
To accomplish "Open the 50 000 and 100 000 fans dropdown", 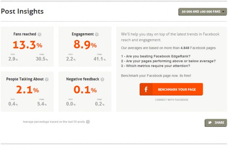I will pos(203,11).
